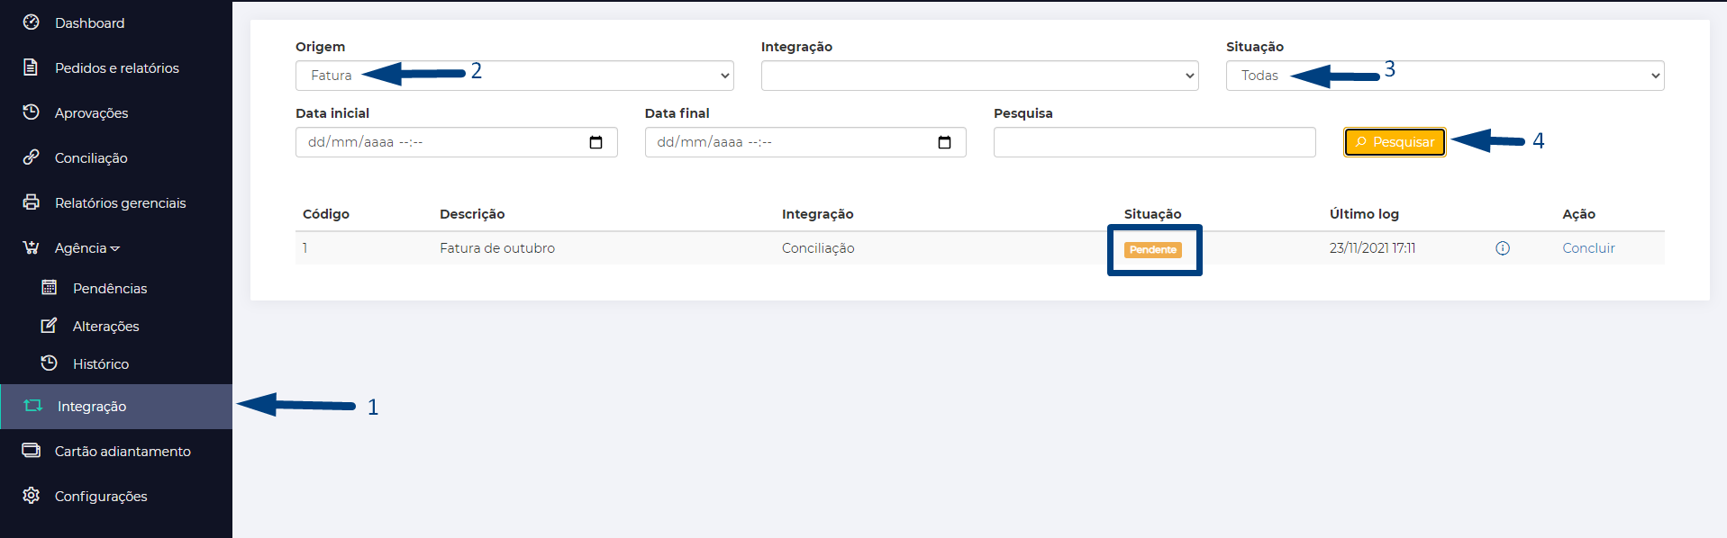Open the Pendências menu item
This screenshot has height=538, width=1727.
pos(110,288)
